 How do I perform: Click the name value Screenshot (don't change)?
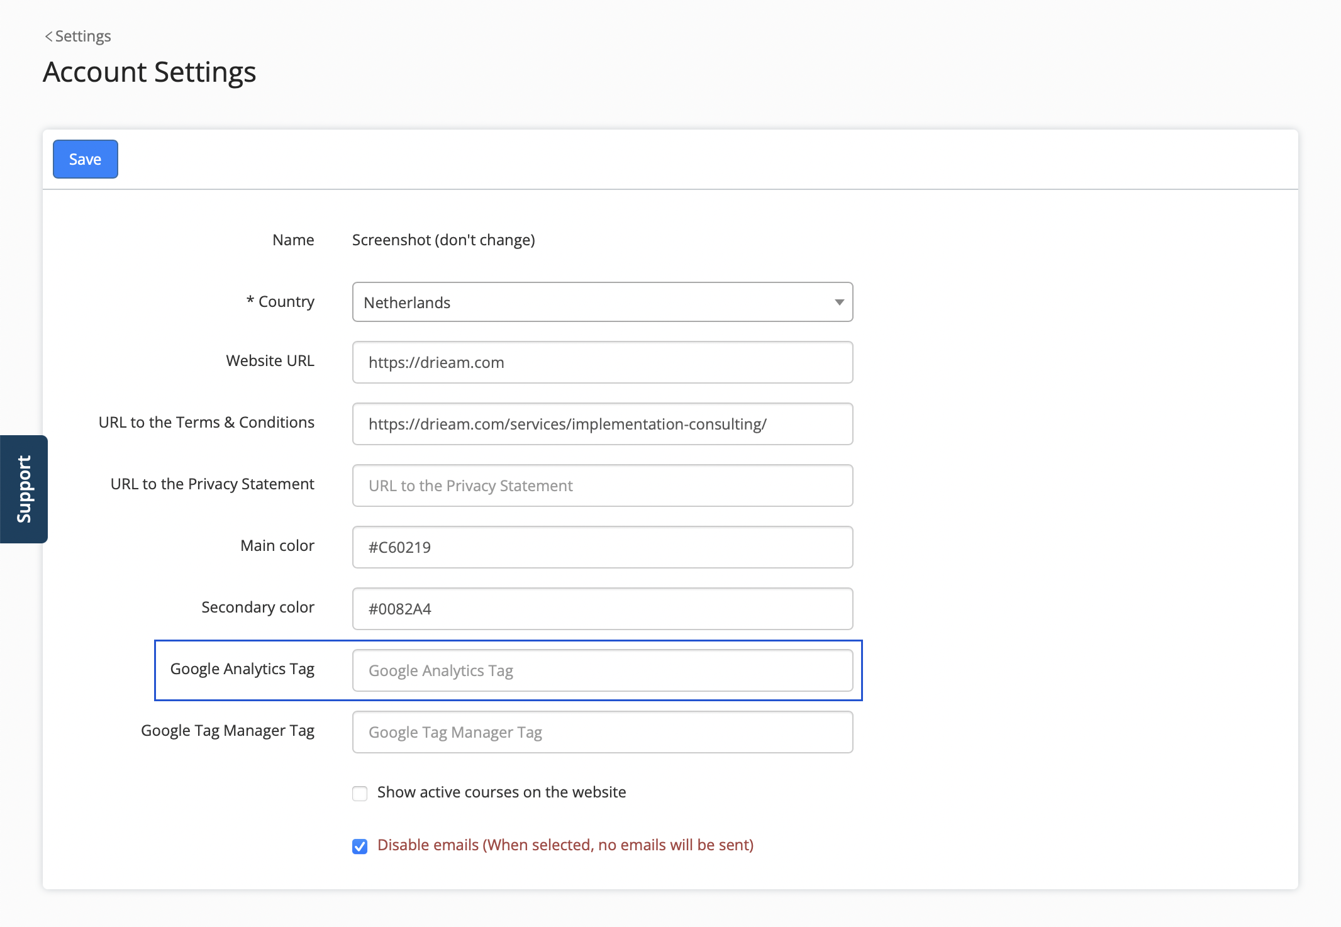443,240
